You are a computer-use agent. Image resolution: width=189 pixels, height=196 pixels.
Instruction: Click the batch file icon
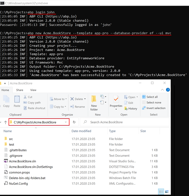pyautogui.click(x=6, y=178)
